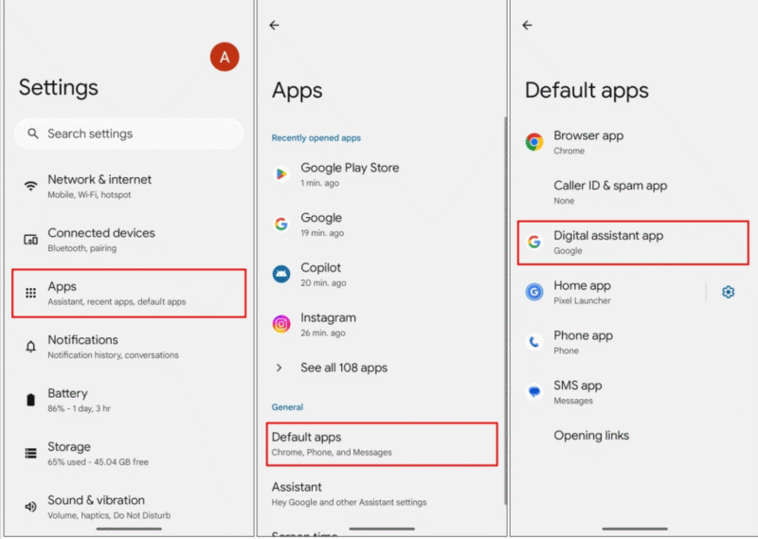Open Battery settings

pos(129,400)
